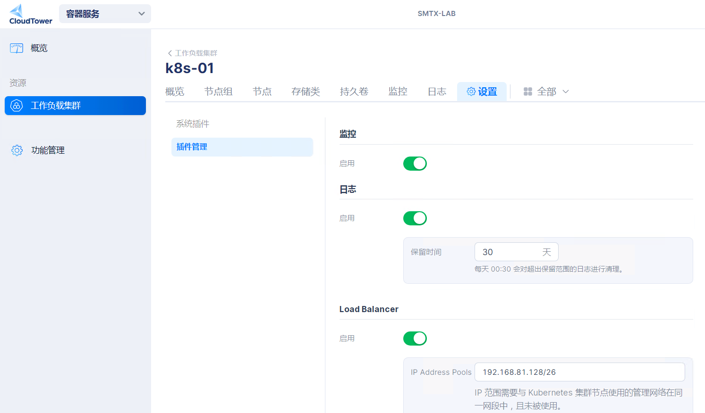Open the 节点 tab
The image size is (705, 413).
pyautogui.click(x=262, y=91)
